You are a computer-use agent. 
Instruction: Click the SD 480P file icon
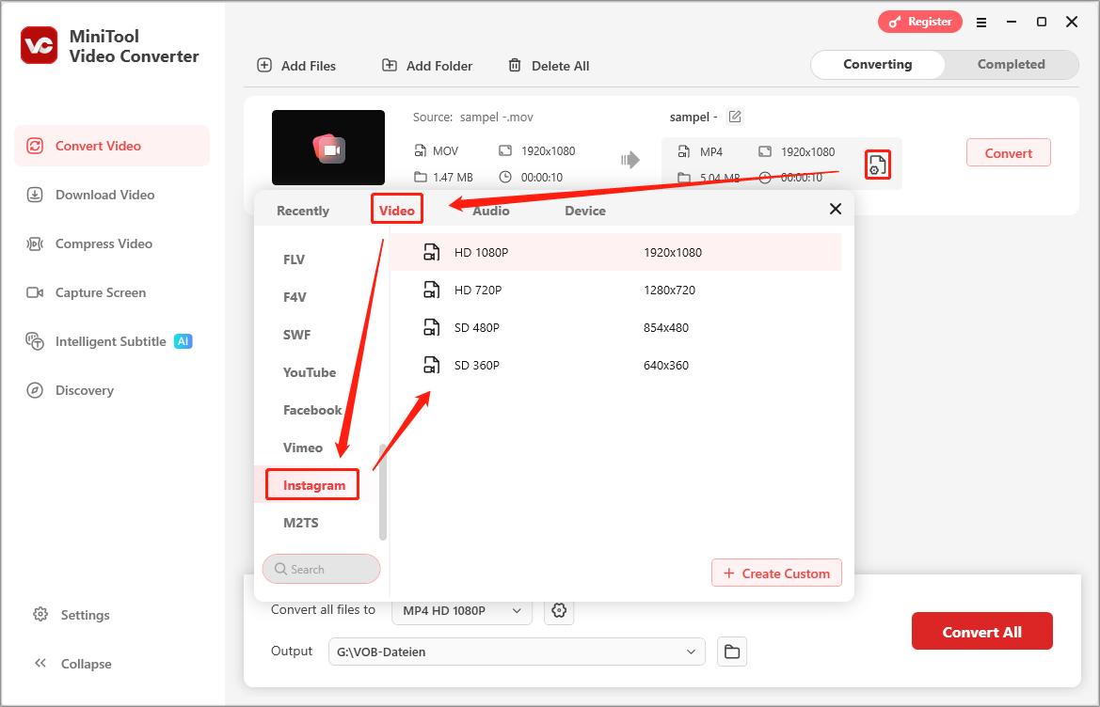click(x=432, y=327)
